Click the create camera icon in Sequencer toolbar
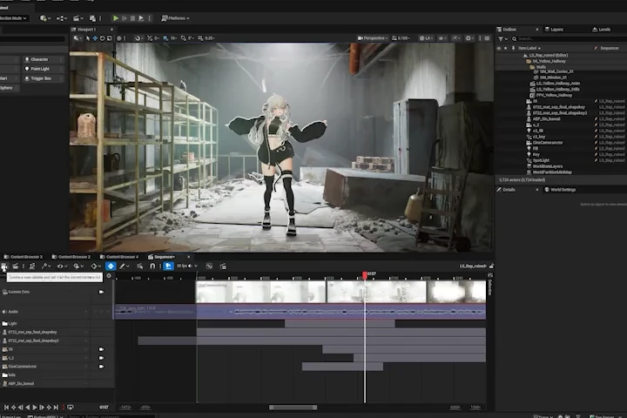 pos(4,266)
